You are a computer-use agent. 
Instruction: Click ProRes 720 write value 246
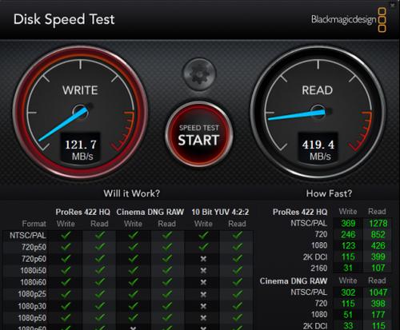pos(348,234)
